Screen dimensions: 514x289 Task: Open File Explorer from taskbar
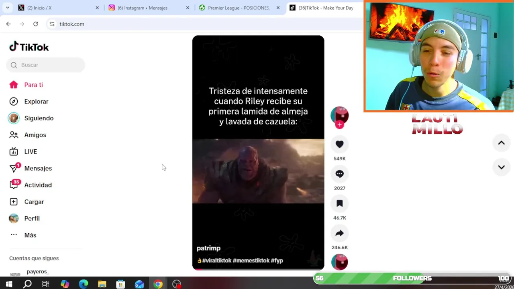click(x=102, y=284)
